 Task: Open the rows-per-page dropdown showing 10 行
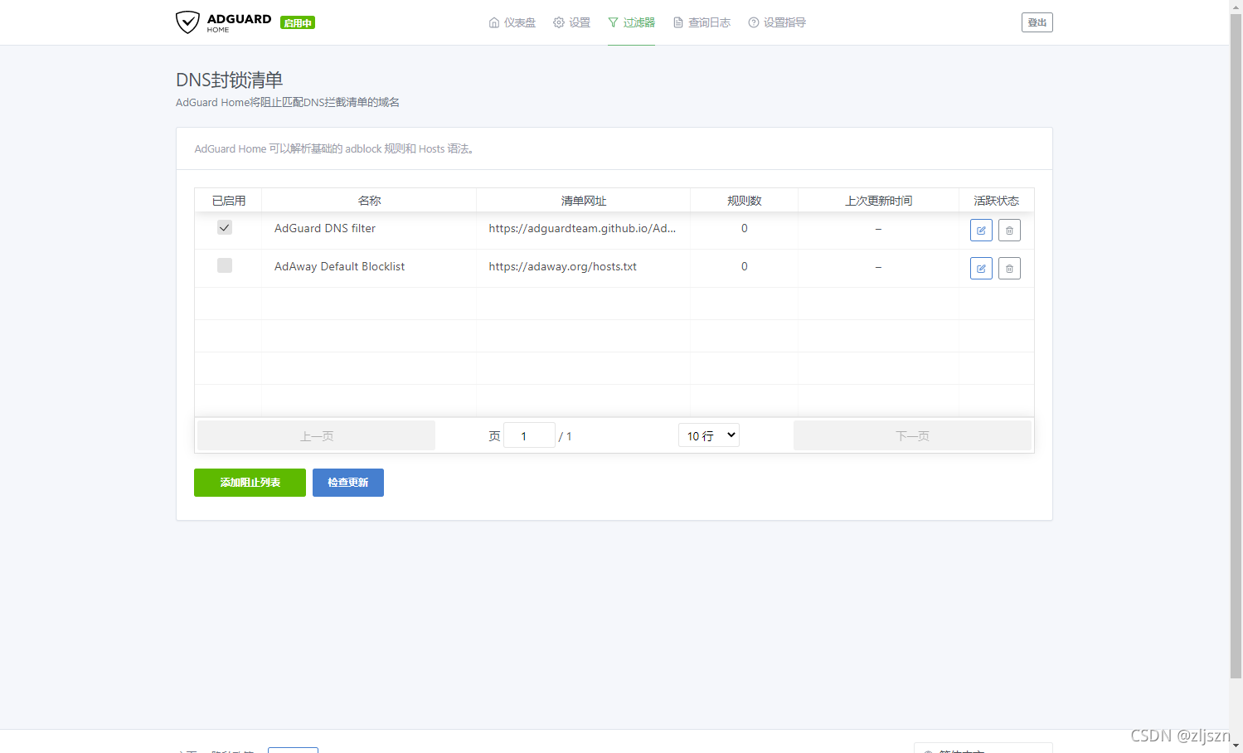pyautogui.click(x=709, y=435)
